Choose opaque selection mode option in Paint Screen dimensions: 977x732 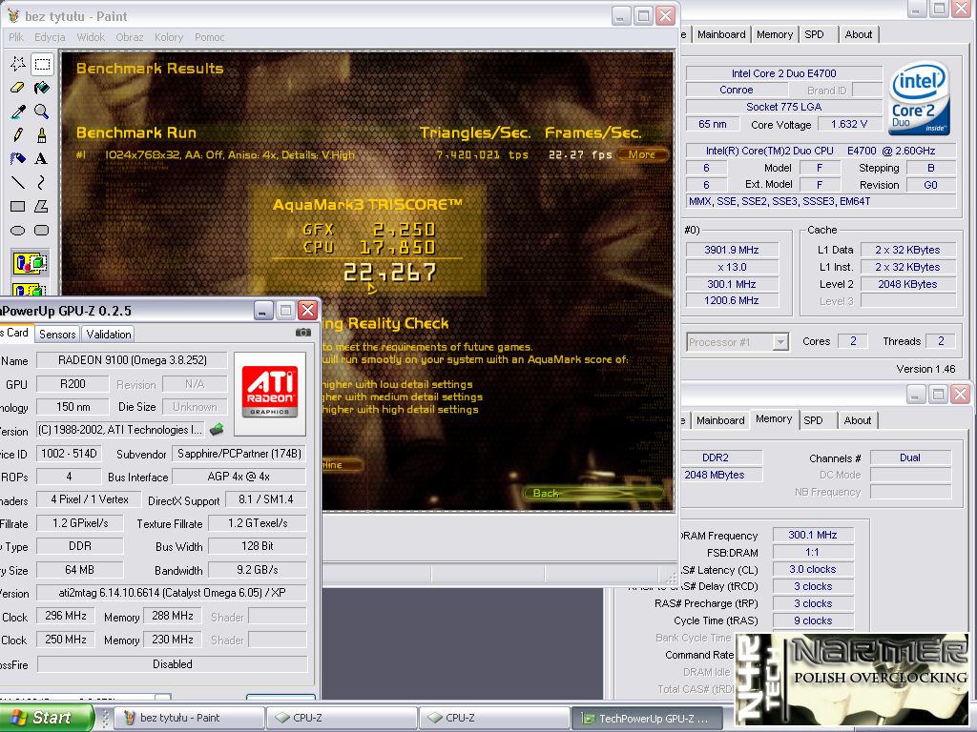click(30, 263)
